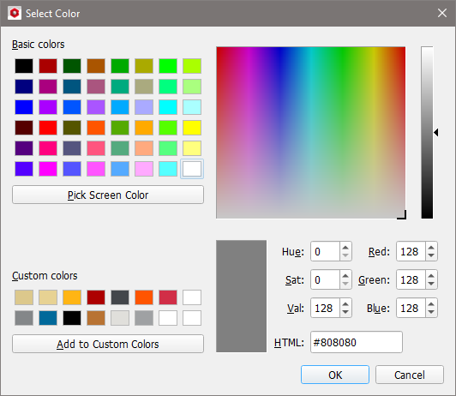Select the first tan custom color swatch
The width and height of the screenshot is (456, 396).
pos(24,297)
